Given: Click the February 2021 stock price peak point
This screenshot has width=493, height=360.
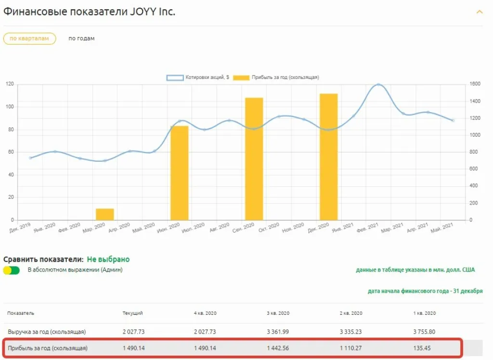Looking at the screenshot, I should point(378,85).
